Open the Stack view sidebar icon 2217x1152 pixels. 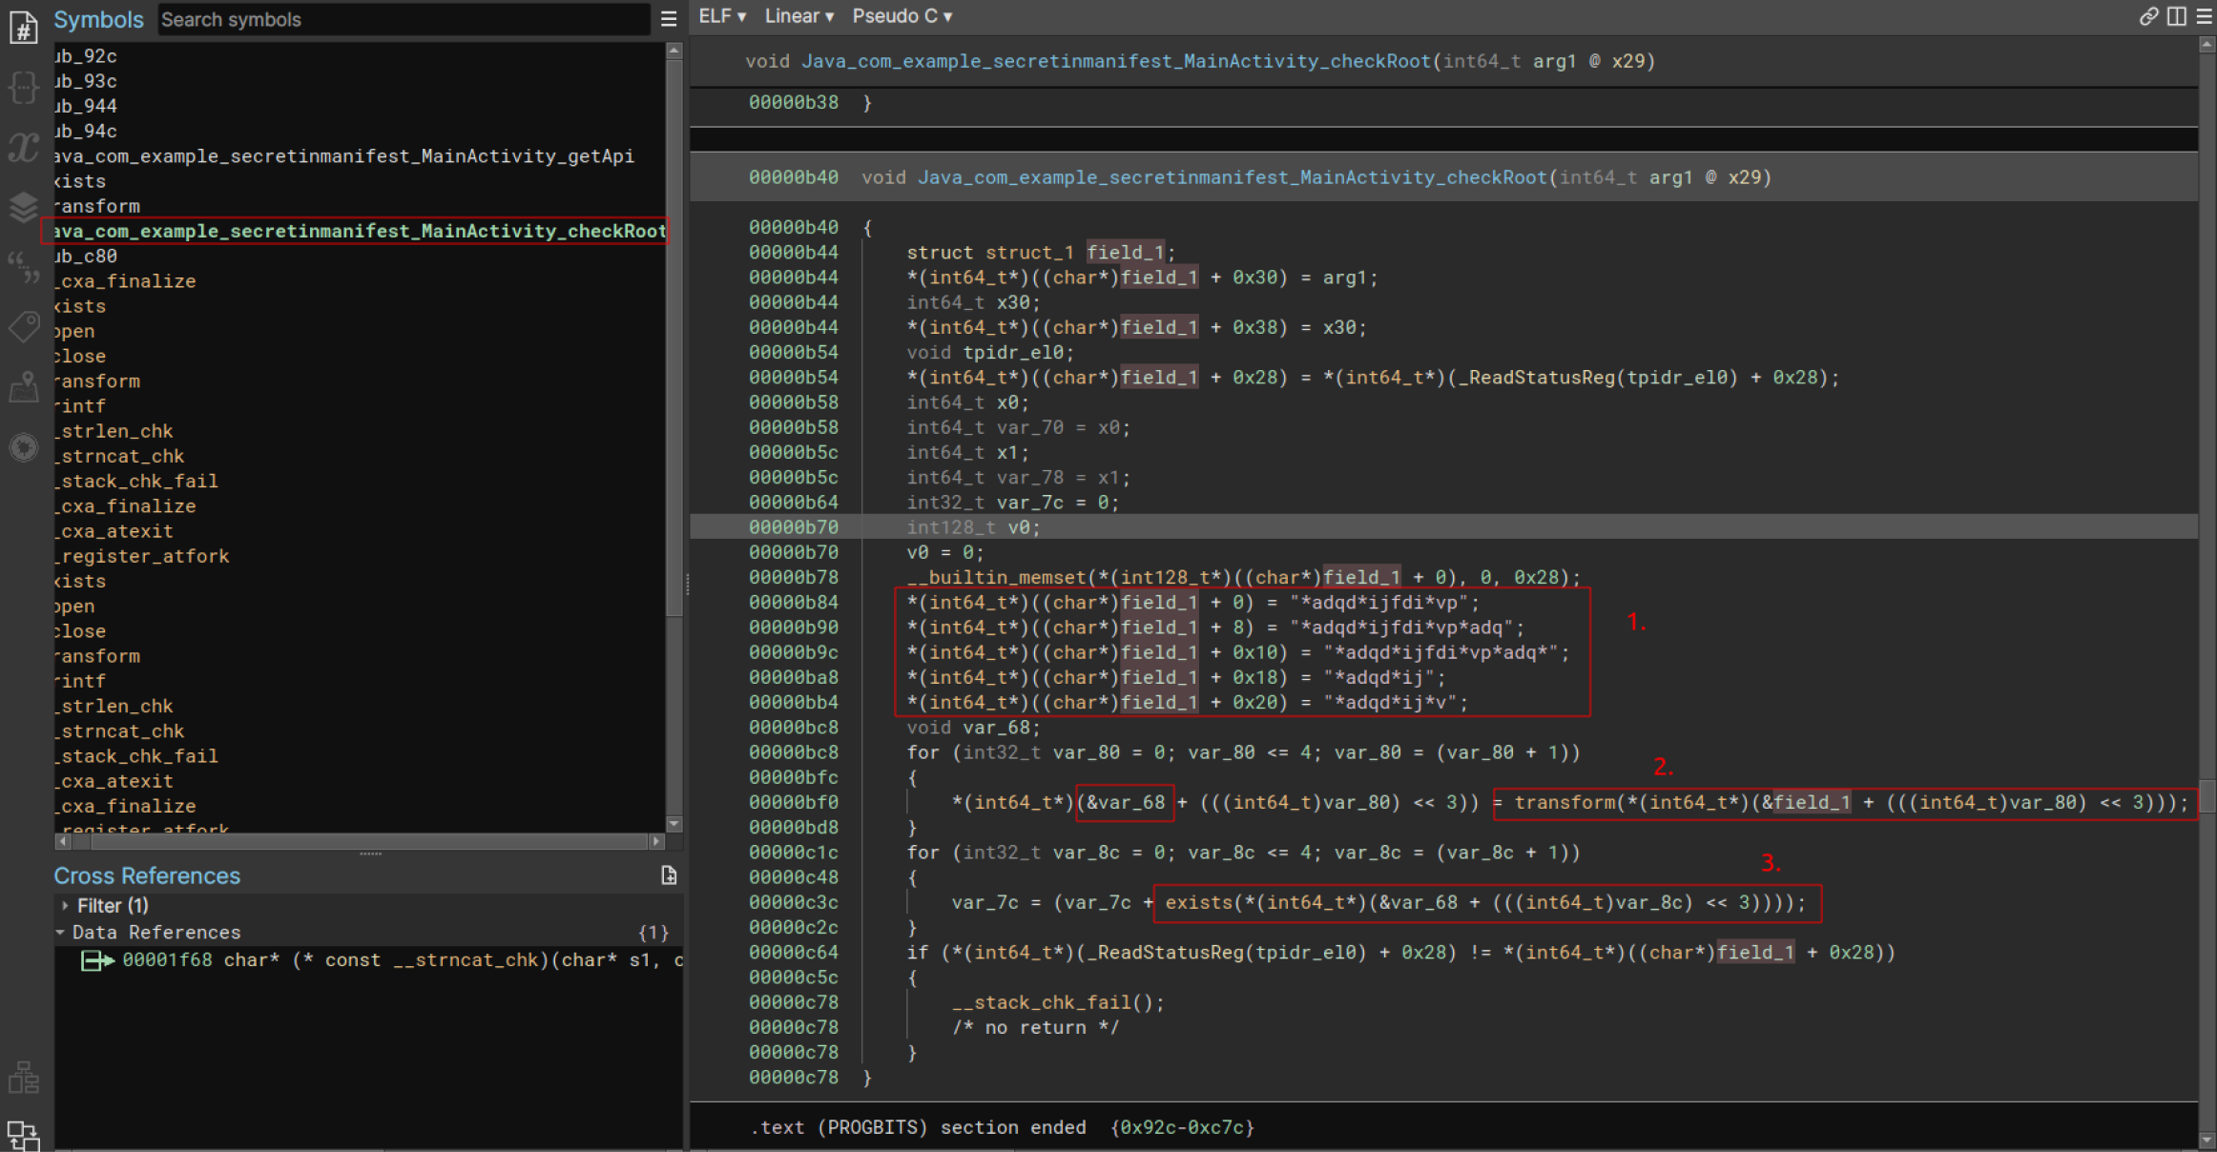(23, 207)
